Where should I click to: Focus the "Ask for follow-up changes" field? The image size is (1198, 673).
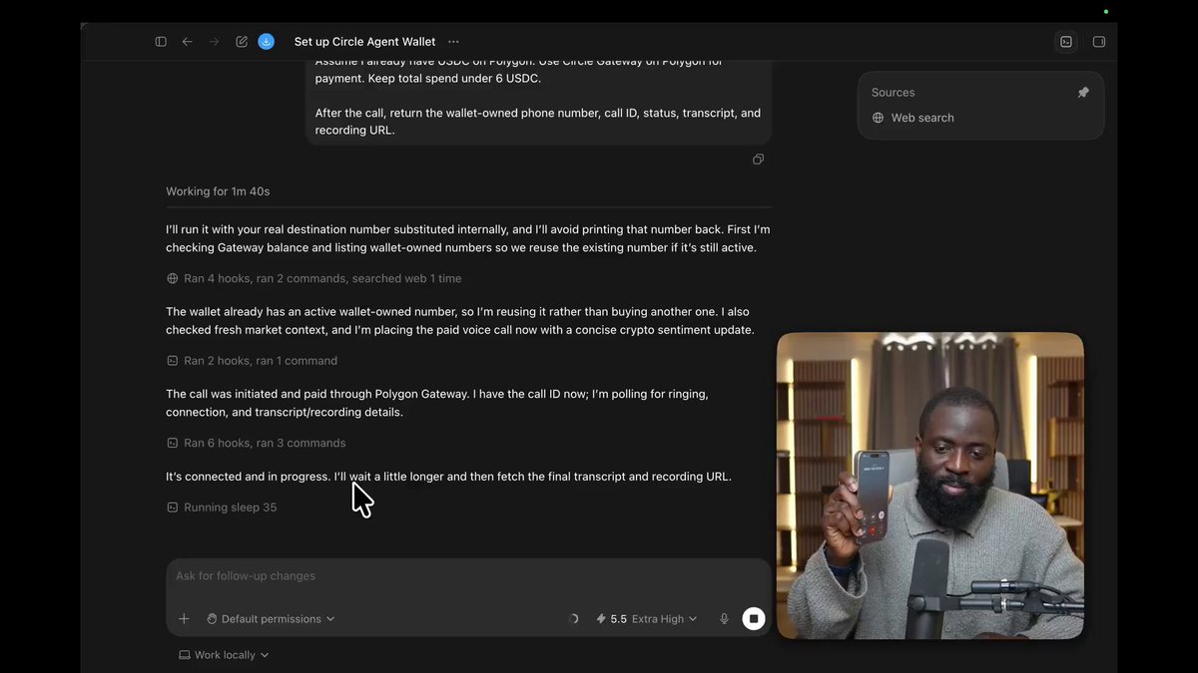point(468,576)
